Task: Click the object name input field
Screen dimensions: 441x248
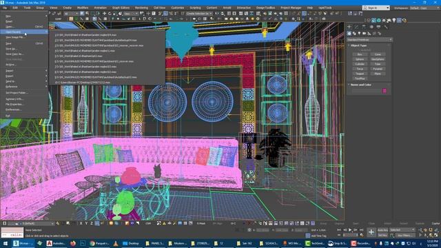Action: [x=366, y=91]
